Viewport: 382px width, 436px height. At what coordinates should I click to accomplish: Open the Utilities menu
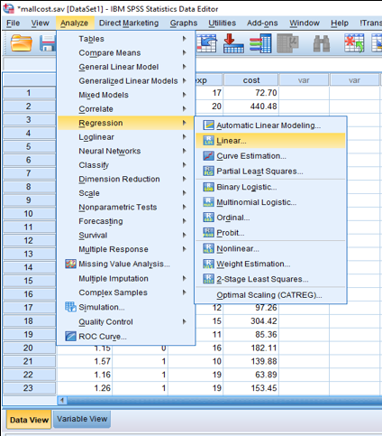pyautogui.click(x=223, y=23)
